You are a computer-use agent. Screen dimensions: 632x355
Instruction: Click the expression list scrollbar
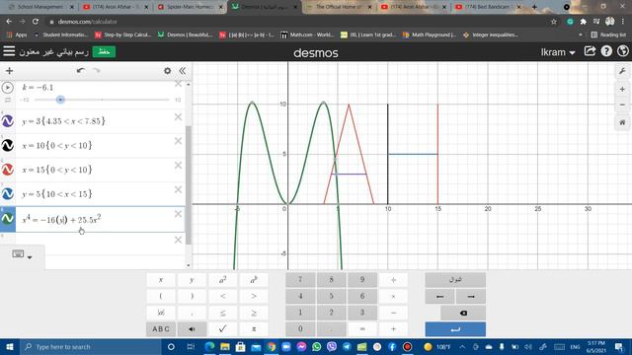[189, 184]
